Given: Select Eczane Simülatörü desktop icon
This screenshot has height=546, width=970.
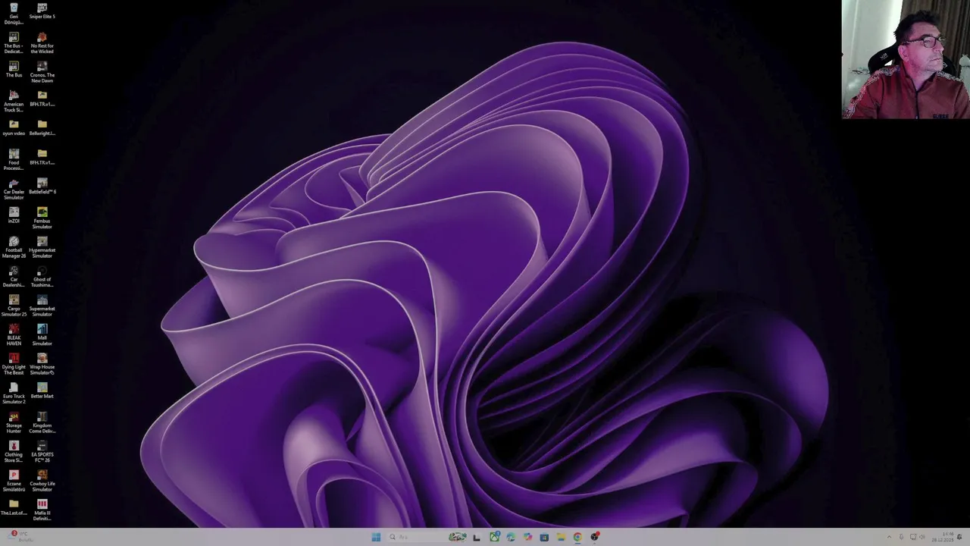Looking at the screenshot, I should tap(14, 481).
